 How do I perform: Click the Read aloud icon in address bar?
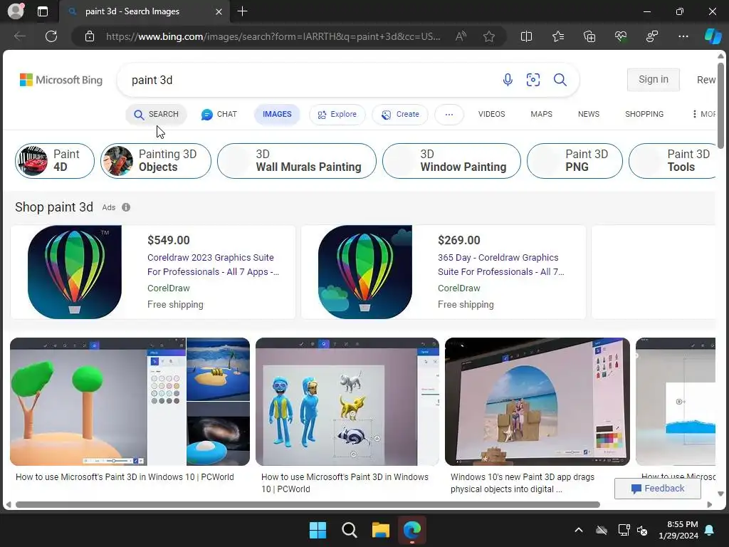tap(461, 36)
